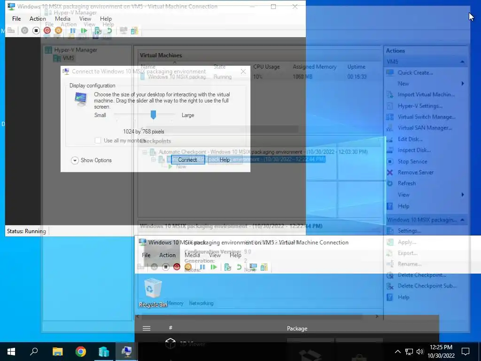Click the Checkpoint icon in the Status: Running VM window
Viewport: 481px width, 361px height.
point(98,31)
